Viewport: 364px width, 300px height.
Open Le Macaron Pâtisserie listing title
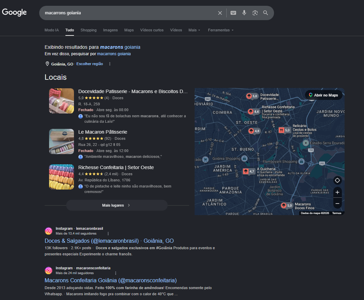[x=103, y=132]
